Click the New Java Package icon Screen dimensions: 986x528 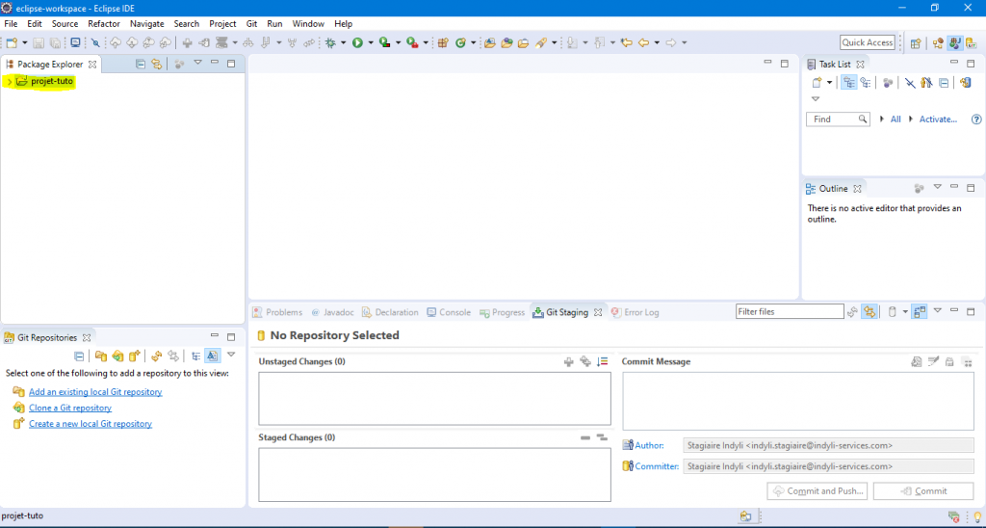[x=443, y=42]
